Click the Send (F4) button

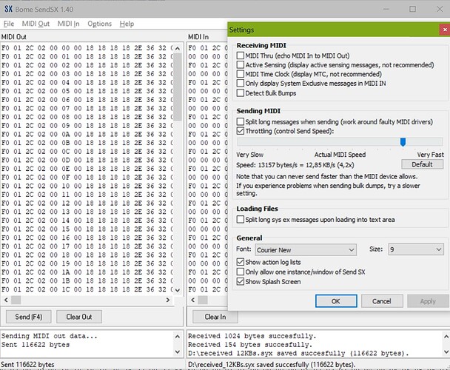(29, 317)
